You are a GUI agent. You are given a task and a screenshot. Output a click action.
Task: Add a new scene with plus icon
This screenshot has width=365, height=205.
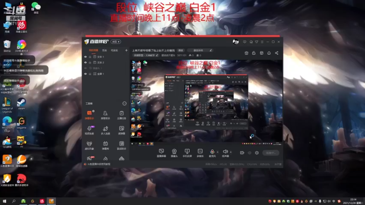[126, 50]
